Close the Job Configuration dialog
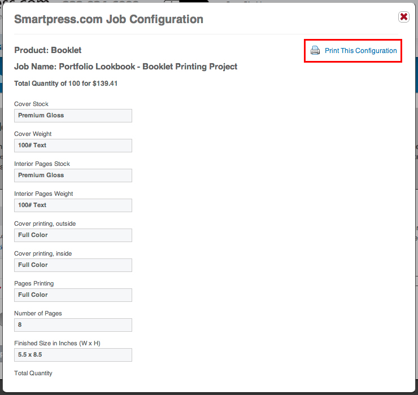Screen dimensions: 418x395 click(x=404, y=17)
